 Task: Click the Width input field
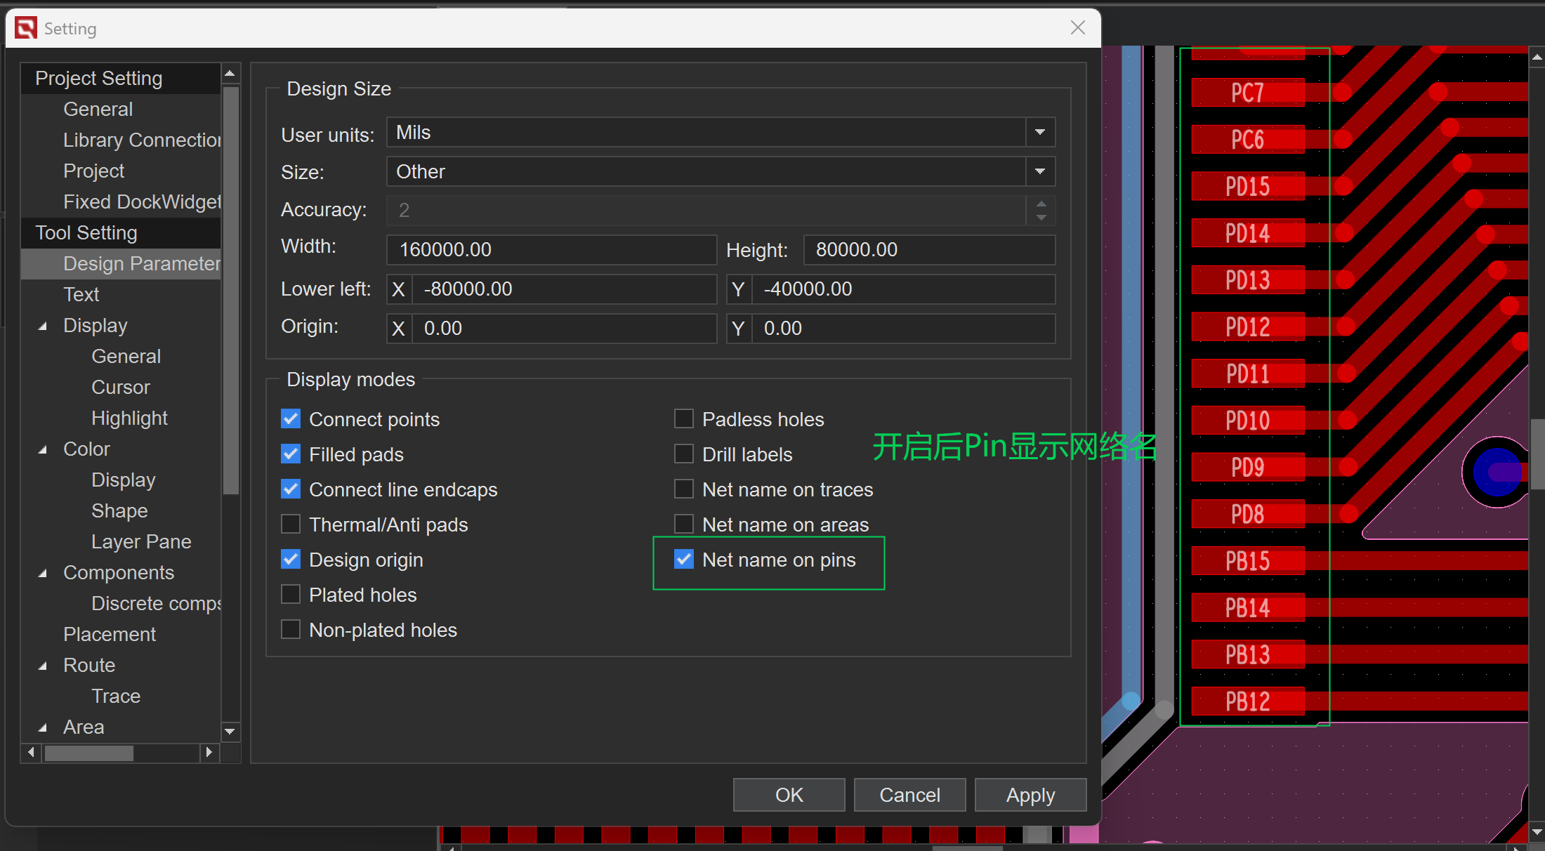[x=551, y=249]
